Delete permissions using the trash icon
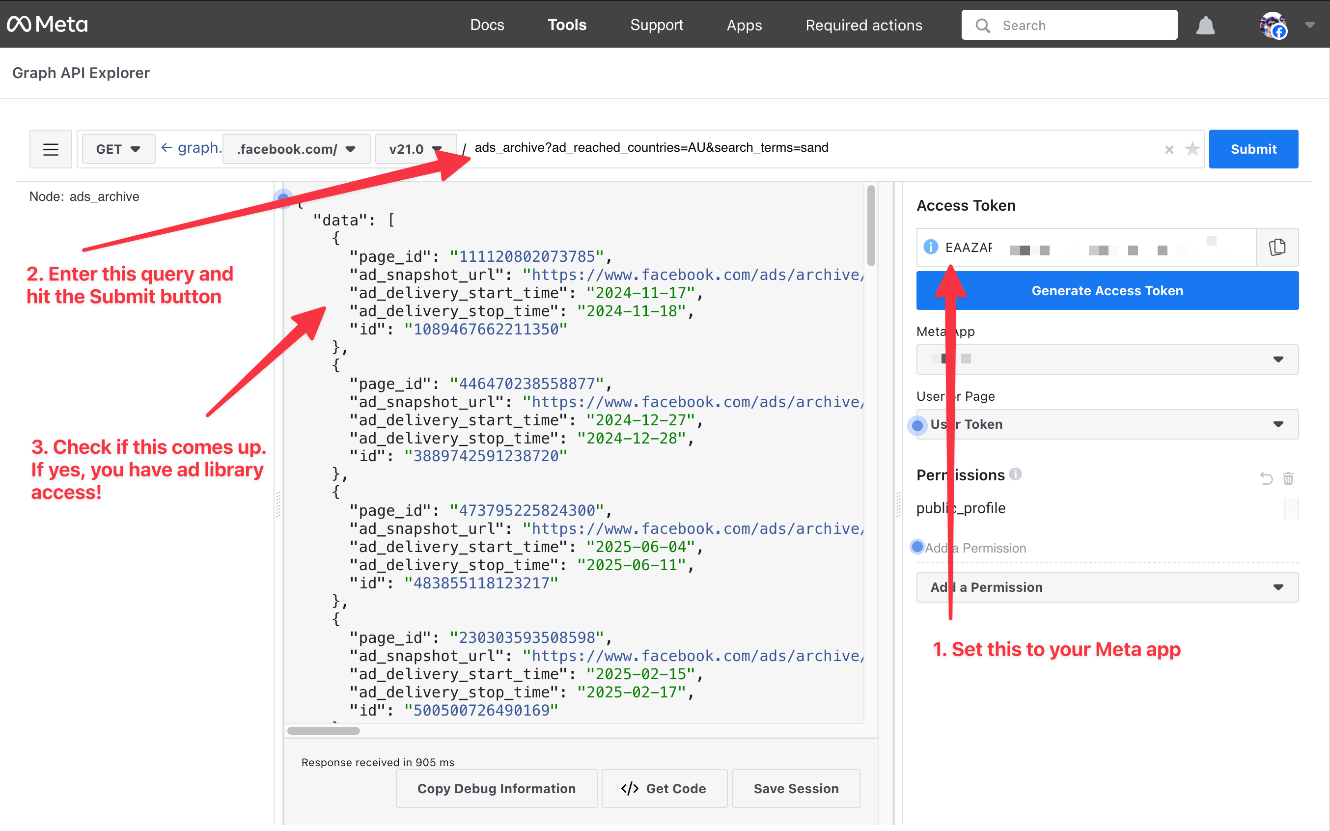The image size is (1330, 831). coord(1289,478)
